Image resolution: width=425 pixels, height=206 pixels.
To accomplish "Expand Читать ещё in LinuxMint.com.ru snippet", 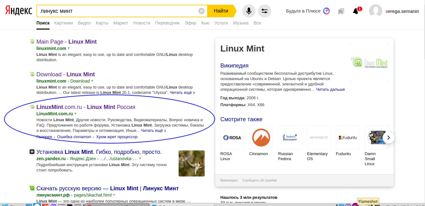I will pos(153,131).
